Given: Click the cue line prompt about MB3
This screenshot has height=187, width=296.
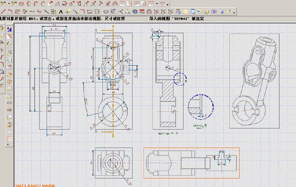Looking at the screenshot, I should pos(62,19).
